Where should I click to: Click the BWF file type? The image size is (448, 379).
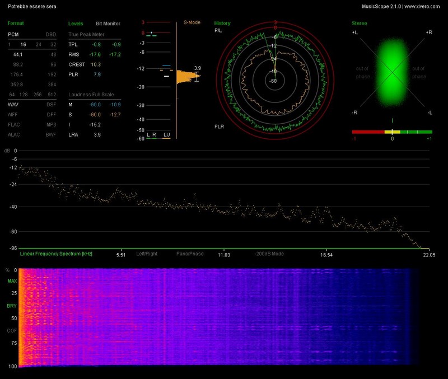51,134
